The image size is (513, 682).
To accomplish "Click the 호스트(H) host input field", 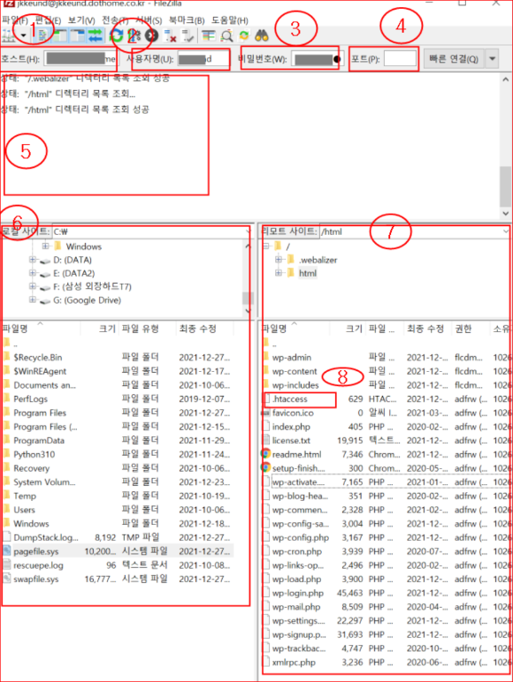I will click(x=80, y=58).
